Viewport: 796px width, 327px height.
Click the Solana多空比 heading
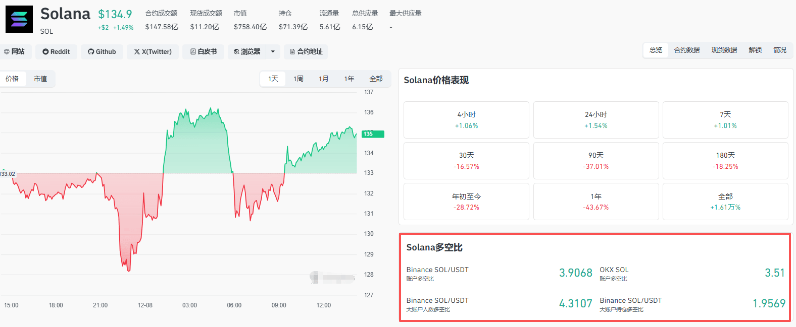[x=434, y=247]
